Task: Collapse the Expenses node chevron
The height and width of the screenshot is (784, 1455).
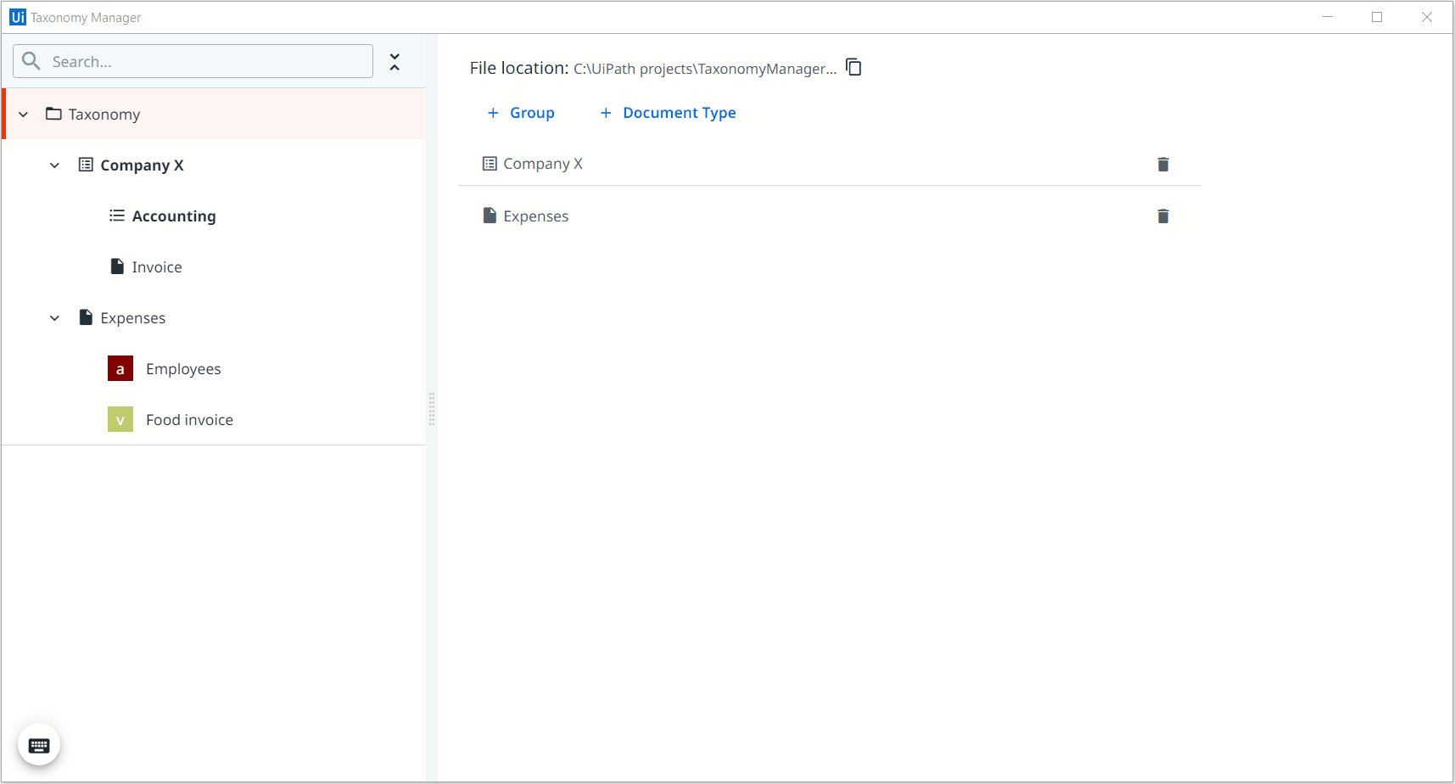Action: click(54, 318)
